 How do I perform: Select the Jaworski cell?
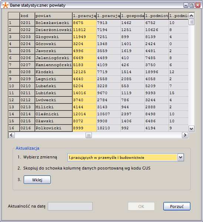click(54, 51)
